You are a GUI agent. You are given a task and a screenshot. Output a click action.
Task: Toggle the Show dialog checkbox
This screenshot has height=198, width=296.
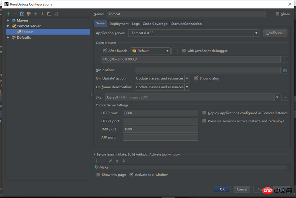pyautogui.click(x=196, y=78)
